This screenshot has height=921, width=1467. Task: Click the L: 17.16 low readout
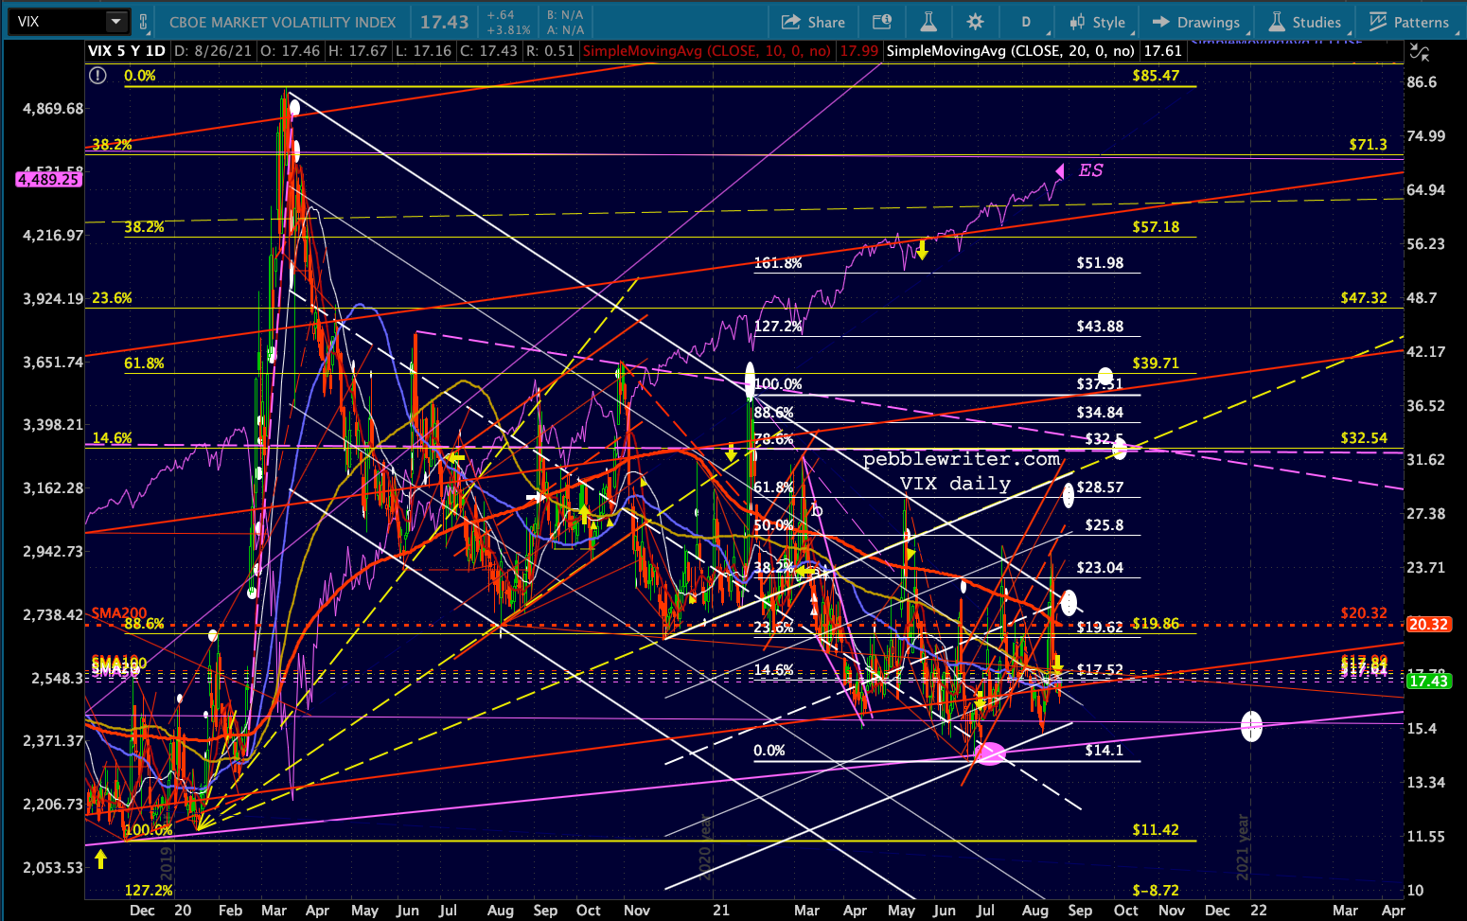[x=423, y=51]
